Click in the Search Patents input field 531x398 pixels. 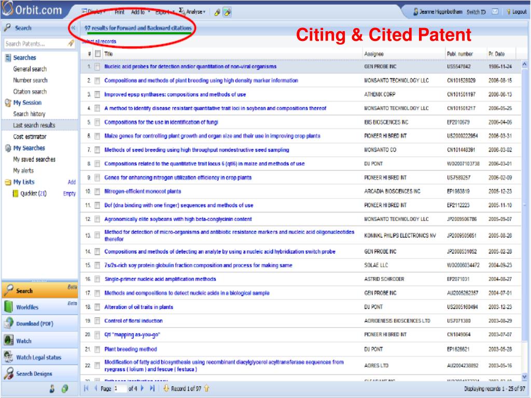35,44
